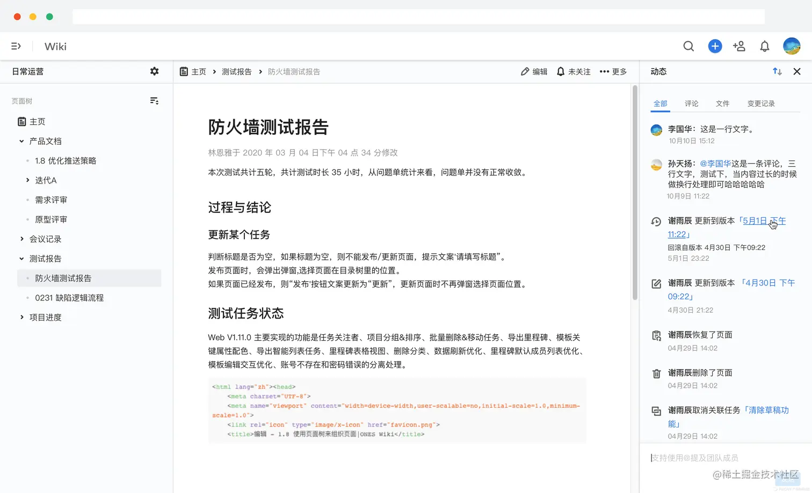Click the browser address bar

pos(418,17)
